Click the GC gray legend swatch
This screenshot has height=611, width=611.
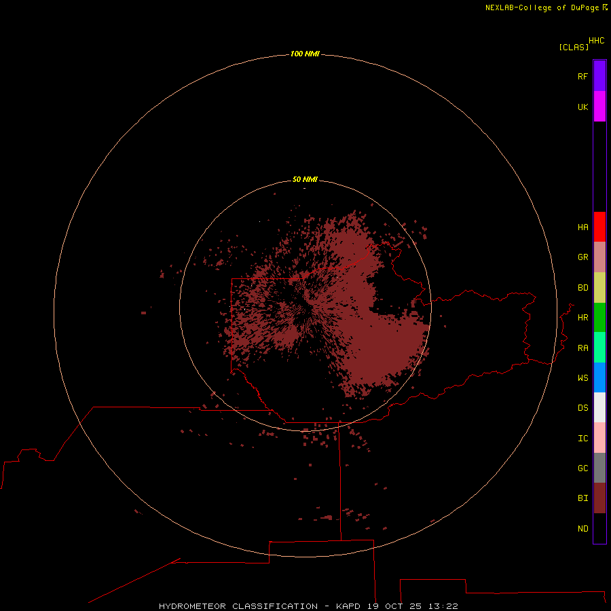pyautogui.click(x=599, y=468)
